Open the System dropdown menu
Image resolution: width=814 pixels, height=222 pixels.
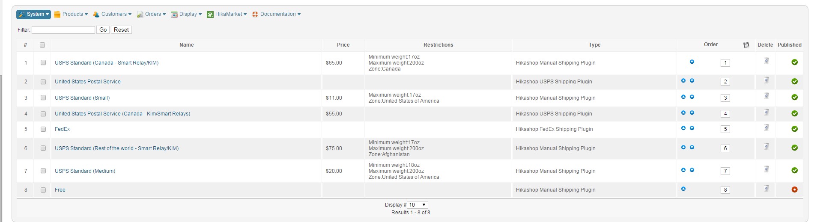[34, 14]
